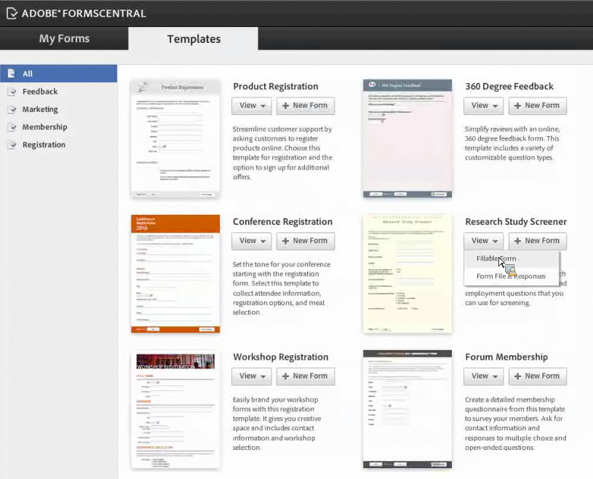
Task: Open View dropdown for Forum Membership
Action: [x=484, y=376]
